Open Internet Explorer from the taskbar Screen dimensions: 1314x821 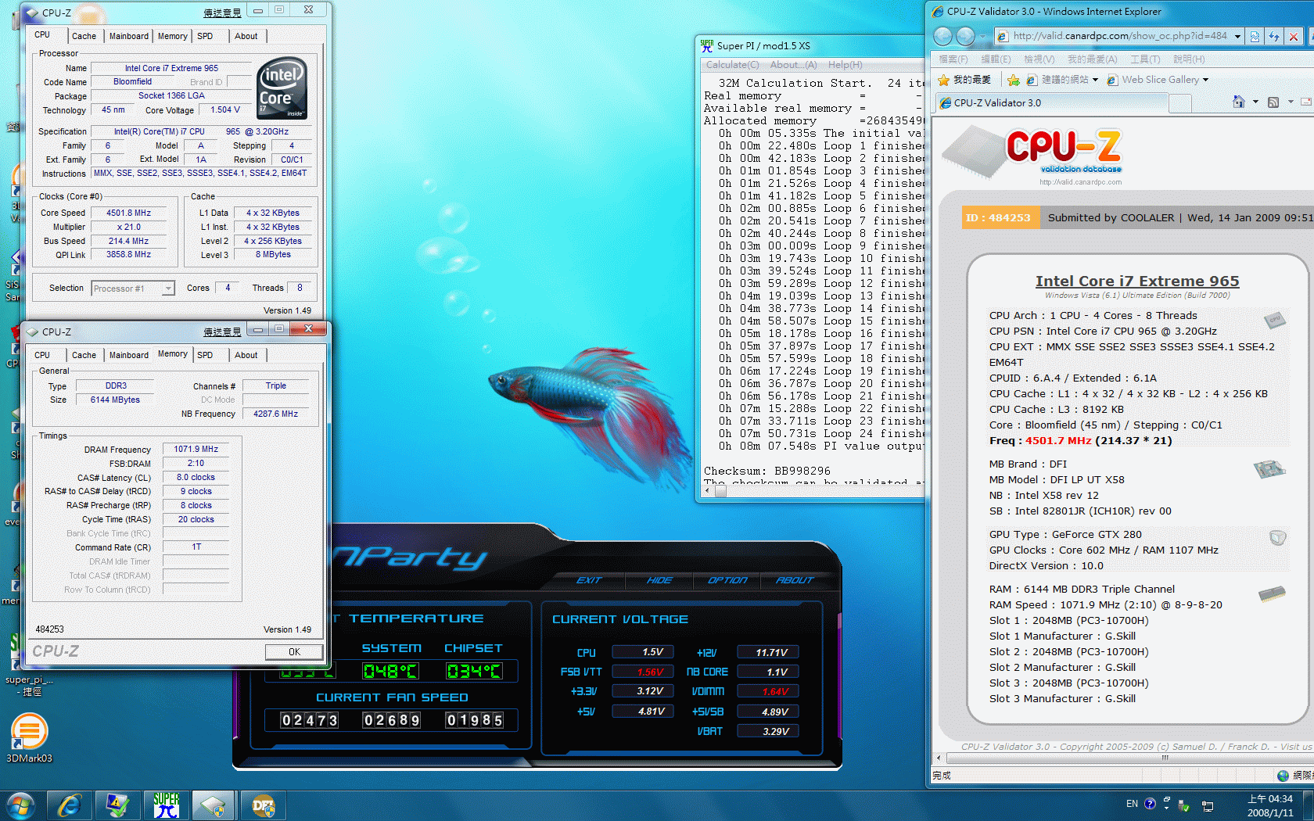(x=70, y=805)
